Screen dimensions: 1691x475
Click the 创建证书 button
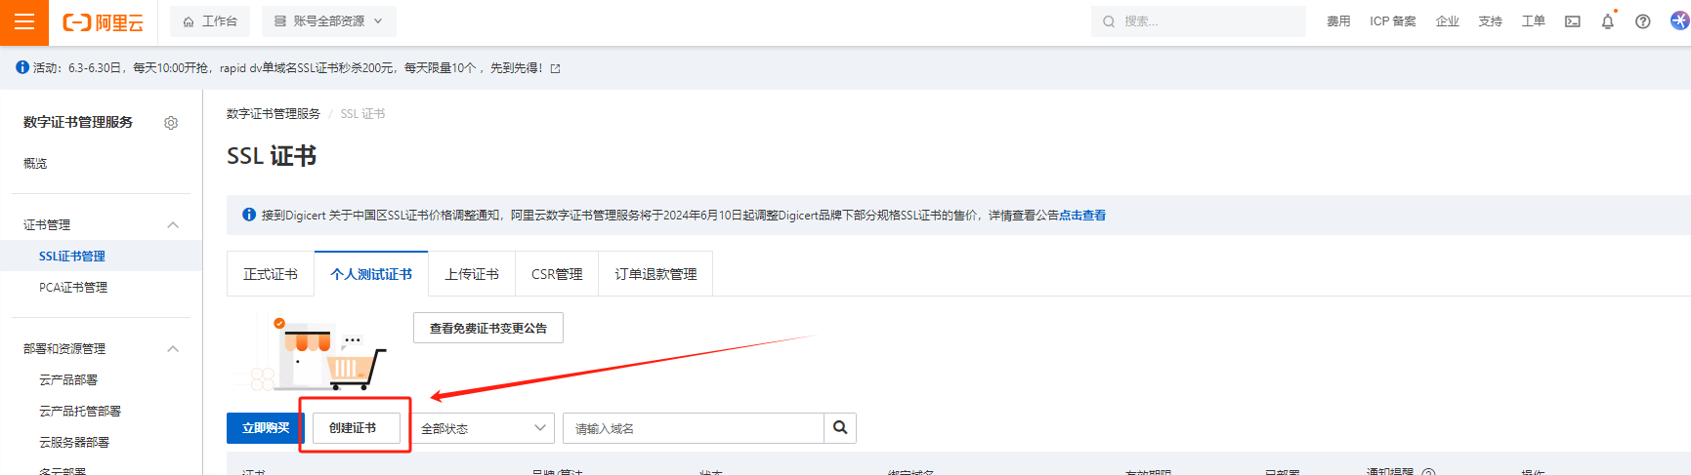[353, 428]
